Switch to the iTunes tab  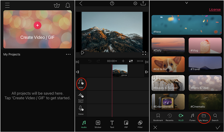(192, 117)
